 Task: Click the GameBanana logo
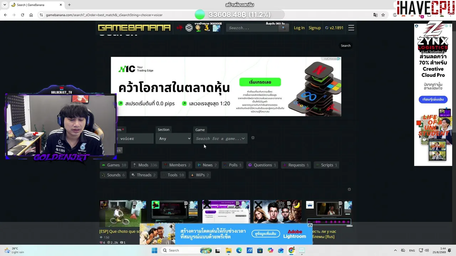pos(134,28)
